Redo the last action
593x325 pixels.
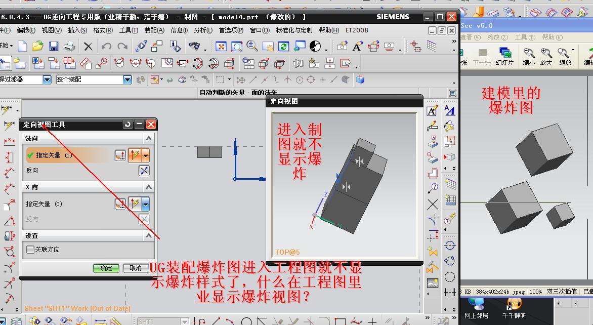point(122,47)
